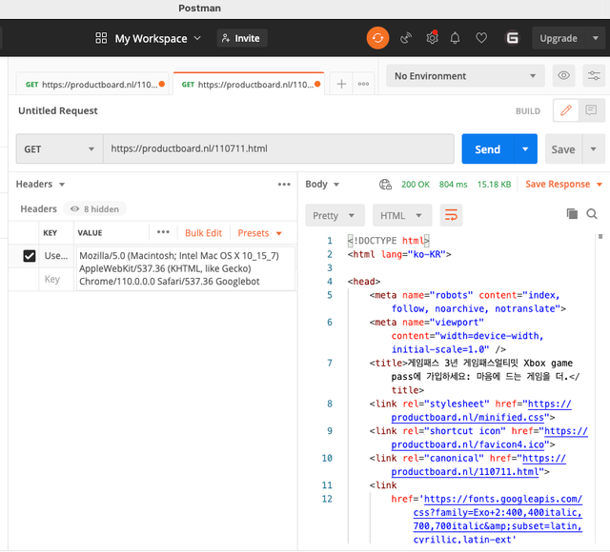The width and height of the screenshot is (610, 552).
Task: Toggle line wrap icon in response
Action: (451, 215)
